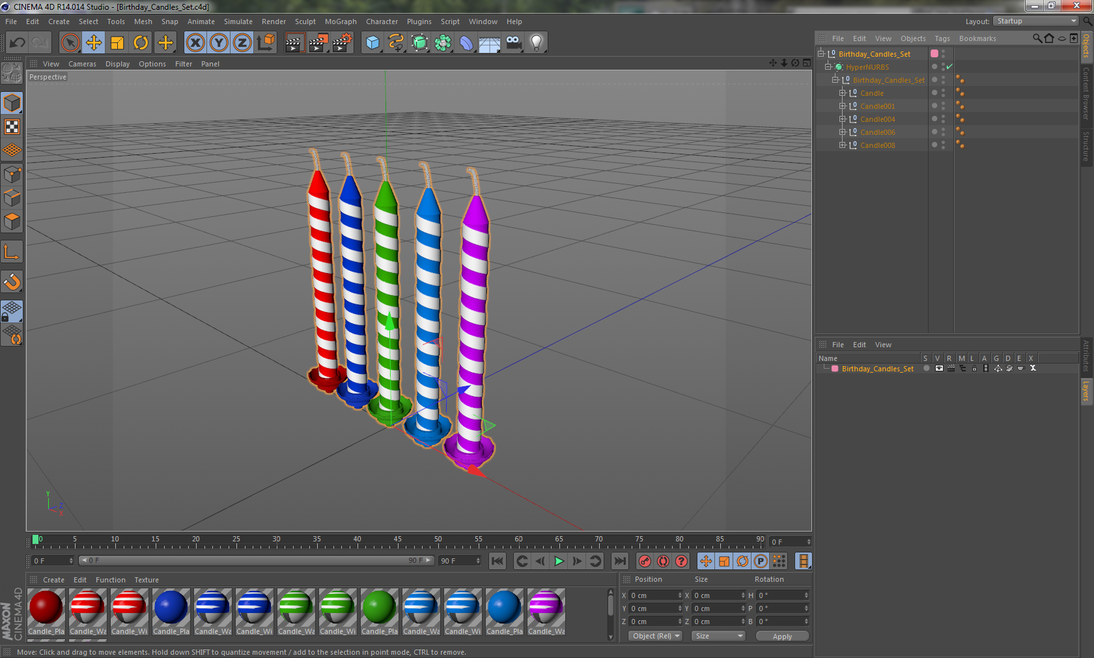Toggle X axis lock
The height and width of the screenshot is (658, 1094).
point(195,43)
